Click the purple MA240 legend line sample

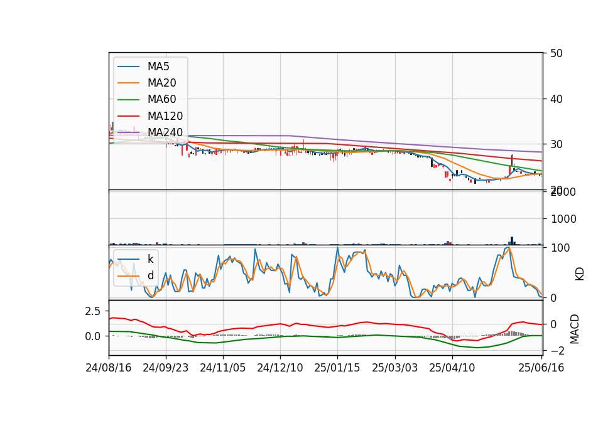128,132
